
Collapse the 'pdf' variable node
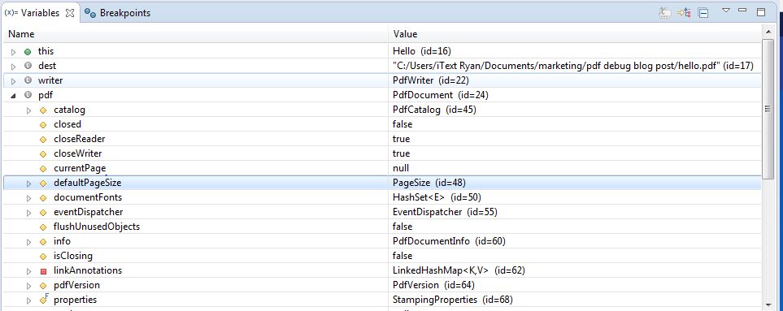pos(14,95)
